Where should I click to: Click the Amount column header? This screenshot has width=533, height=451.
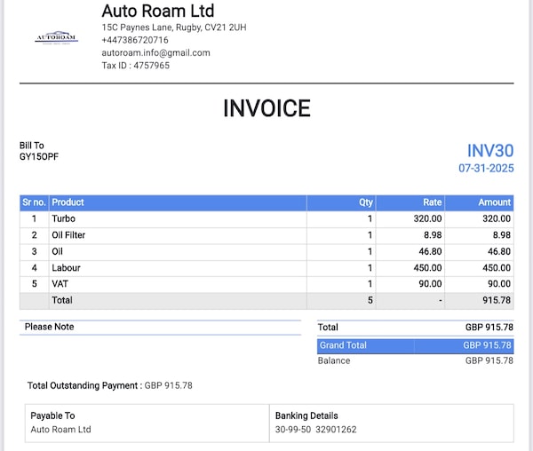point(494,202)
